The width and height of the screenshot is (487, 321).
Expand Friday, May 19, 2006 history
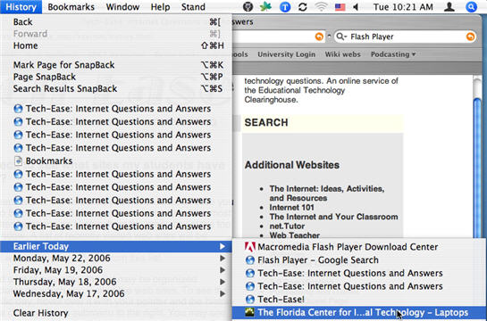[x=116, y=270]
